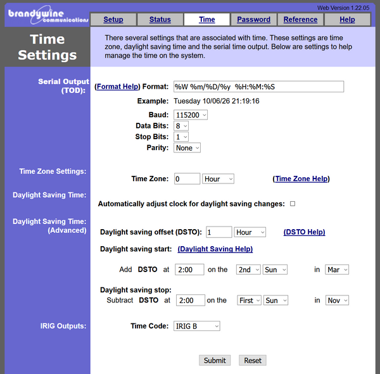Screen dimensions: 380x374
Task: Click the serial output Format field
Action: pyautogui.click(x=258, y=87)
